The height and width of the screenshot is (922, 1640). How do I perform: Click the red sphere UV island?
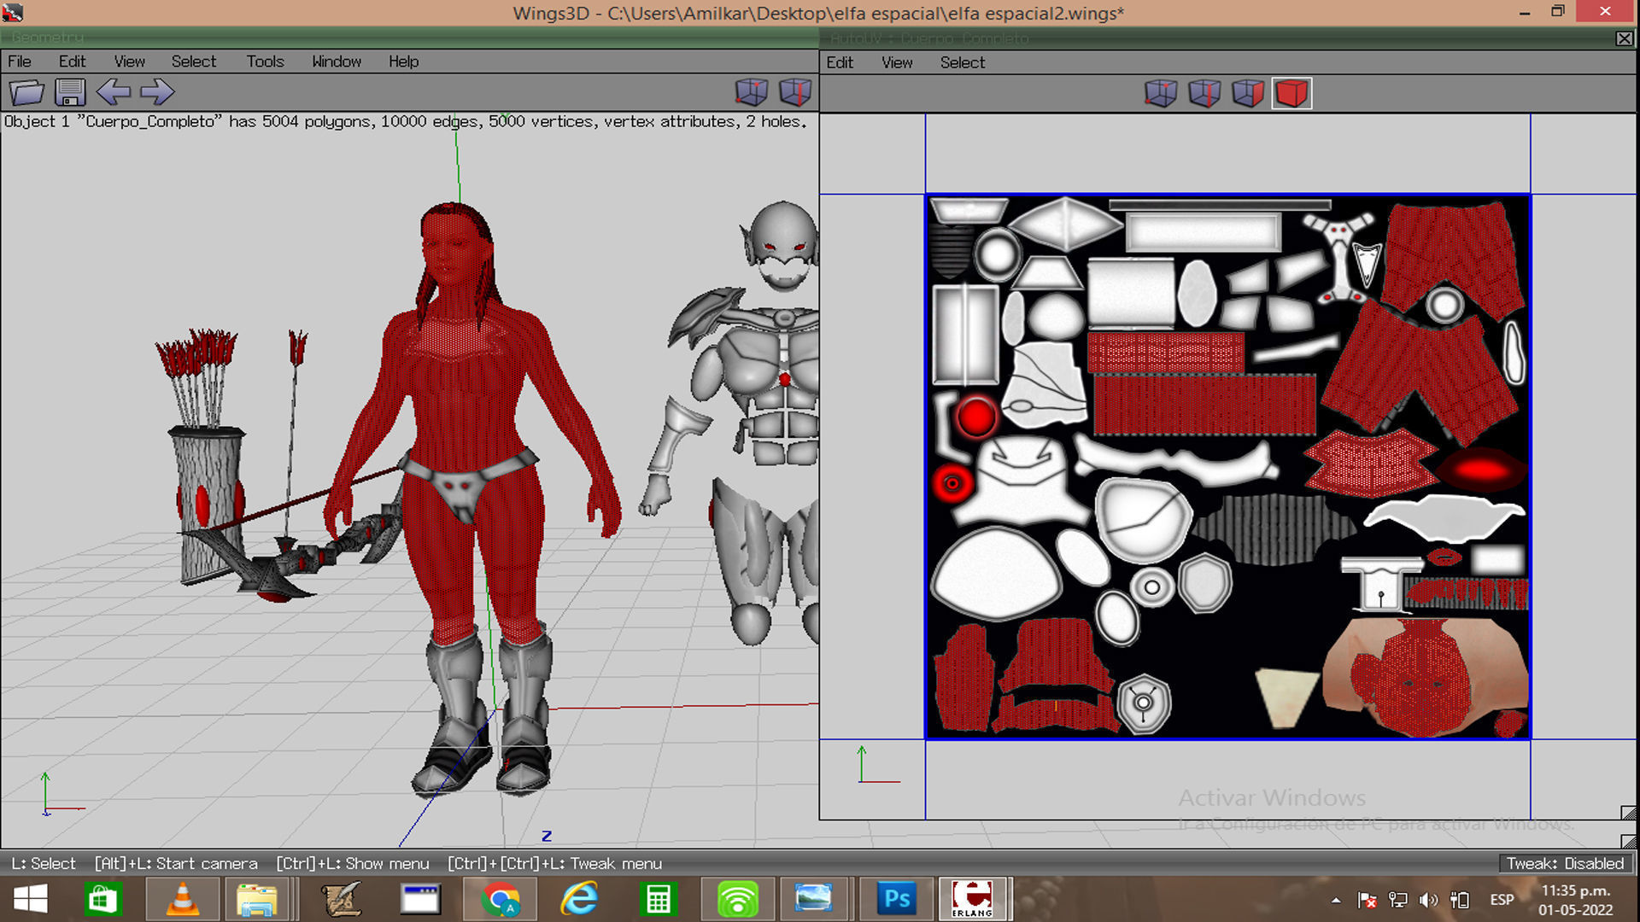pos(975,417)
